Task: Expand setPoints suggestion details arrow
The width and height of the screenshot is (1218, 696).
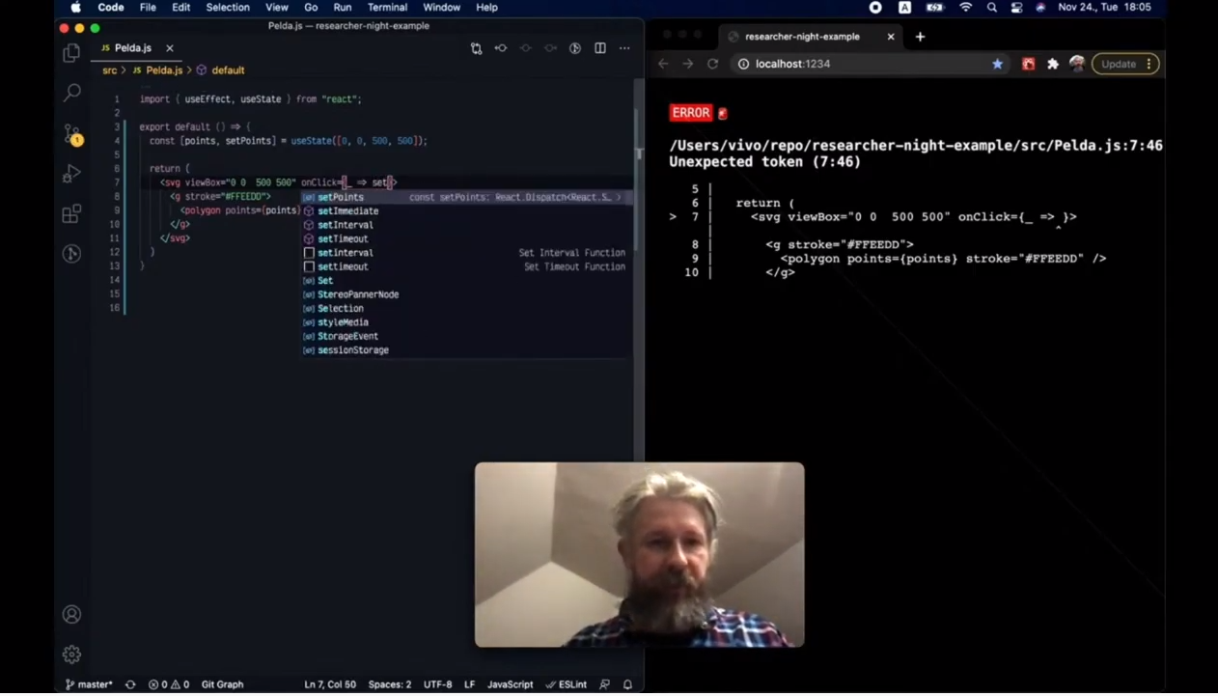Action: [620, 197]
